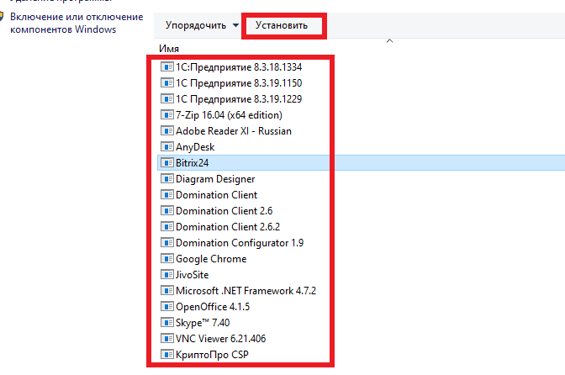Click the Domination Client 2.6.2 icon
565x375 pixels.
point(167,226)
